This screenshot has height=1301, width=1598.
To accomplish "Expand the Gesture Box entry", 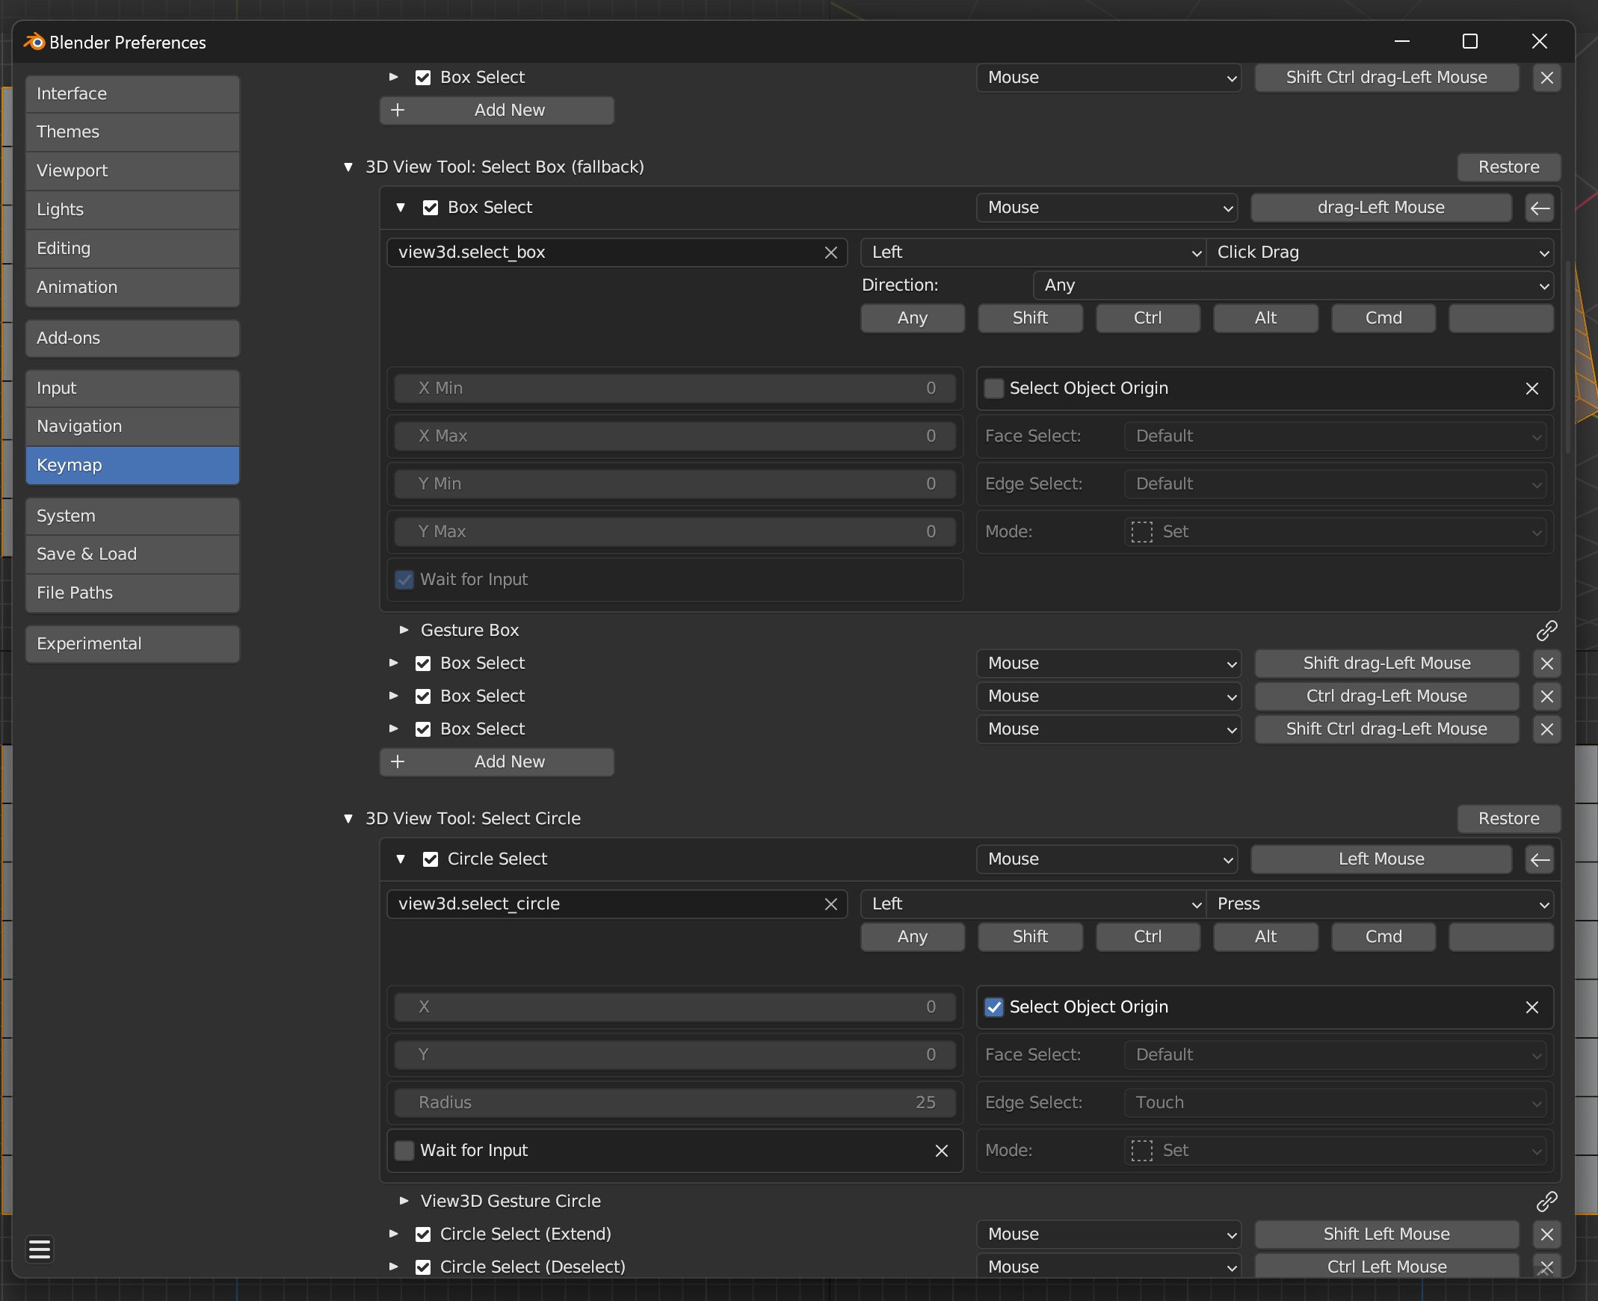I will (x=404, y=630).
